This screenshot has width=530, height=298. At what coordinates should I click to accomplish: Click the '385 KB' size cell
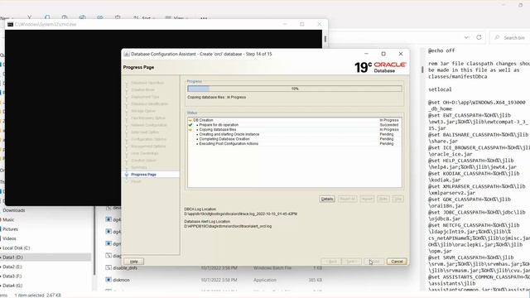(x=315, y=280)
